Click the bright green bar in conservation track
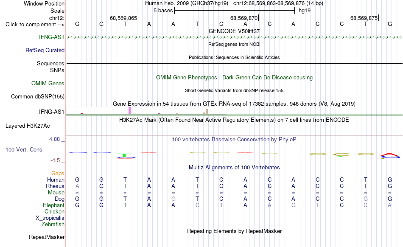403x247 pixels. [124, 155]
